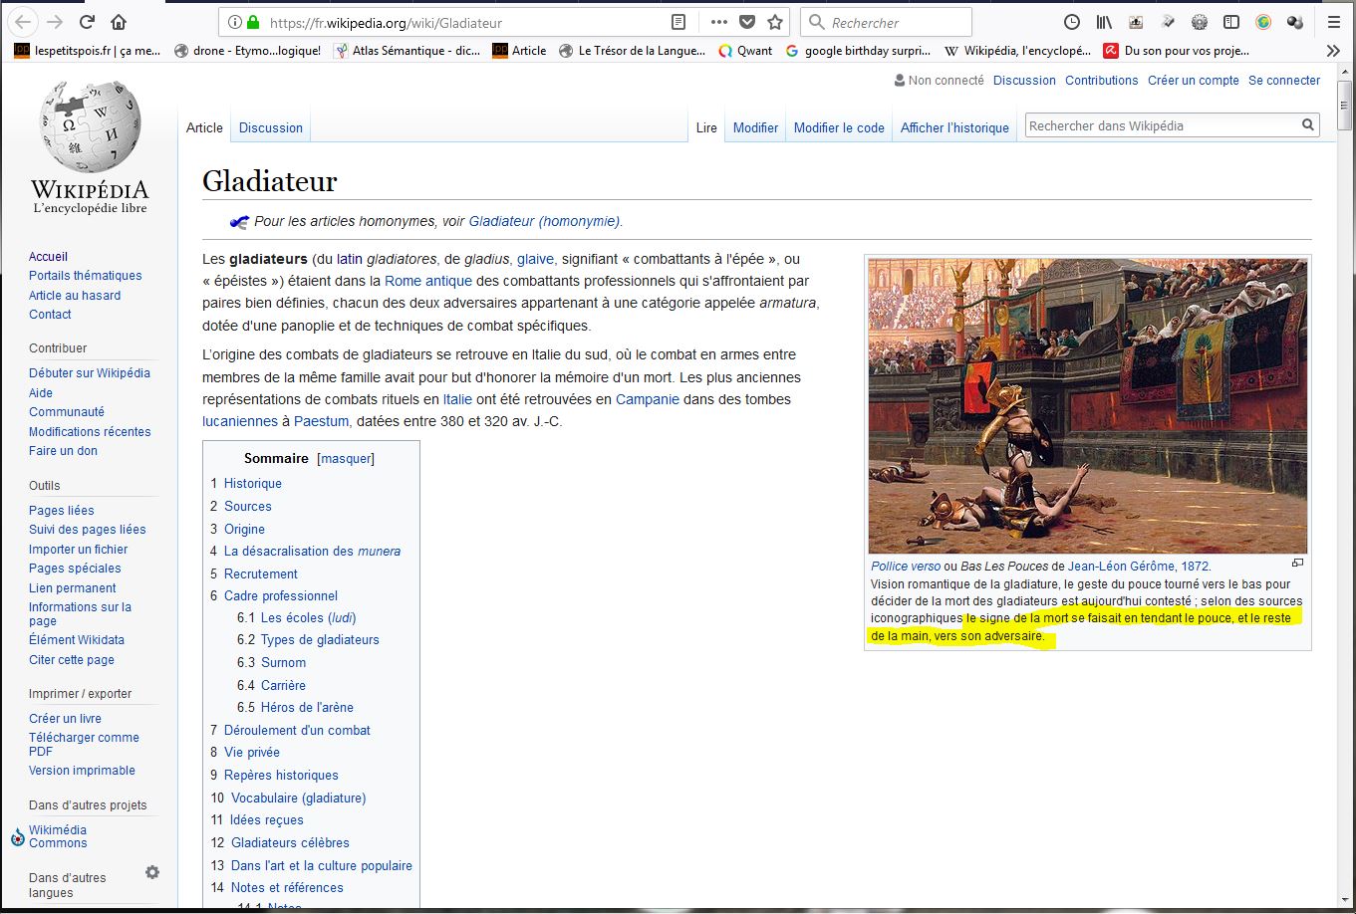Open the Firefox hamburger menu
The height and width of the screenshot is (914, 1356).
click(x=1334, y=22)
